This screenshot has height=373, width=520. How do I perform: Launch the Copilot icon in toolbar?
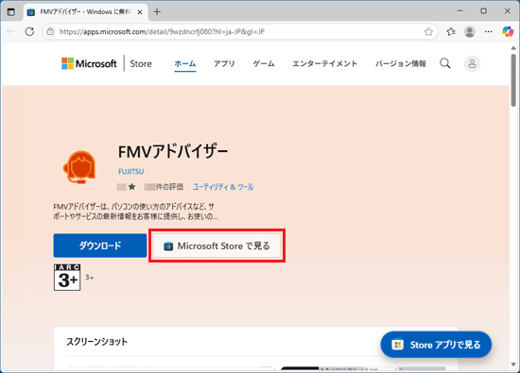[x=508, y=32]
